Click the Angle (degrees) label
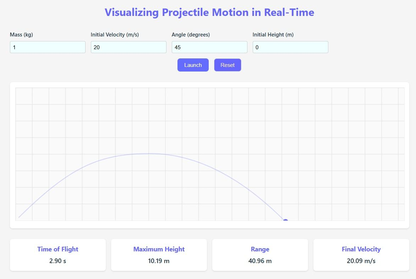416x279 pixels. [x=190, y=34]
